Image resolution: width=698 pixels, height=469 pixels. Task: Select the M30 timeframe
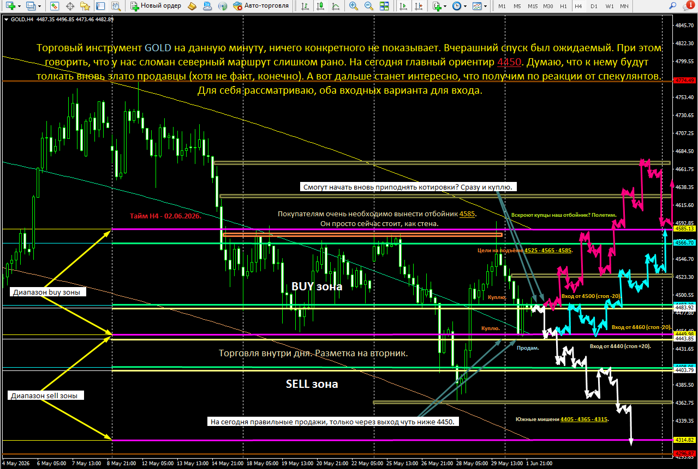tap(548, 6)
